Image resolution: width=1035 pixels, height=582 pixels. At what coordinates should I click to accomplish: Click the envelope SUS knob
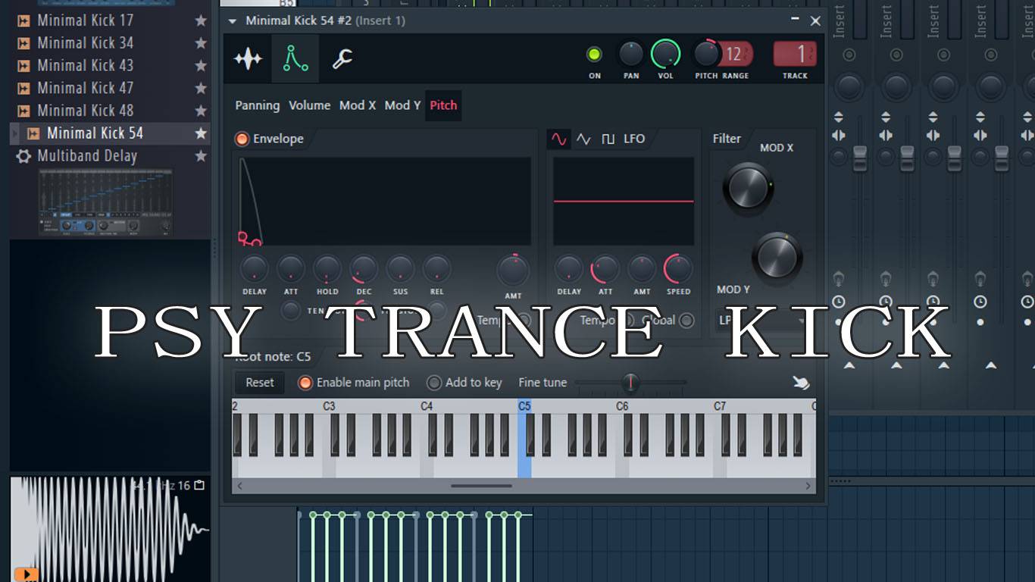pyautogui.click(x=400, y=269)
